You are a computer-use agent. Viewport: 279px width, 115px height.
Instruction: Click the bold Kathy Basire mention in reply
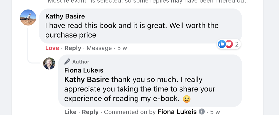87,79
